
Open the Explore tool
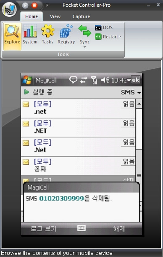(12, 36)
